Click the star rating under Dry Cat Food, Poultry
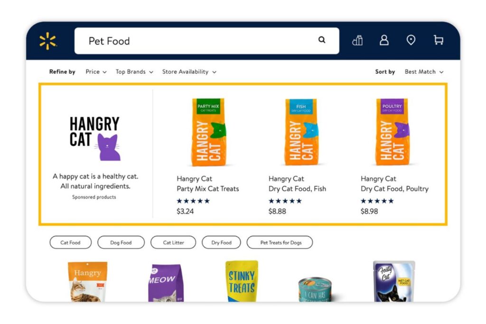 coord(376,200)
